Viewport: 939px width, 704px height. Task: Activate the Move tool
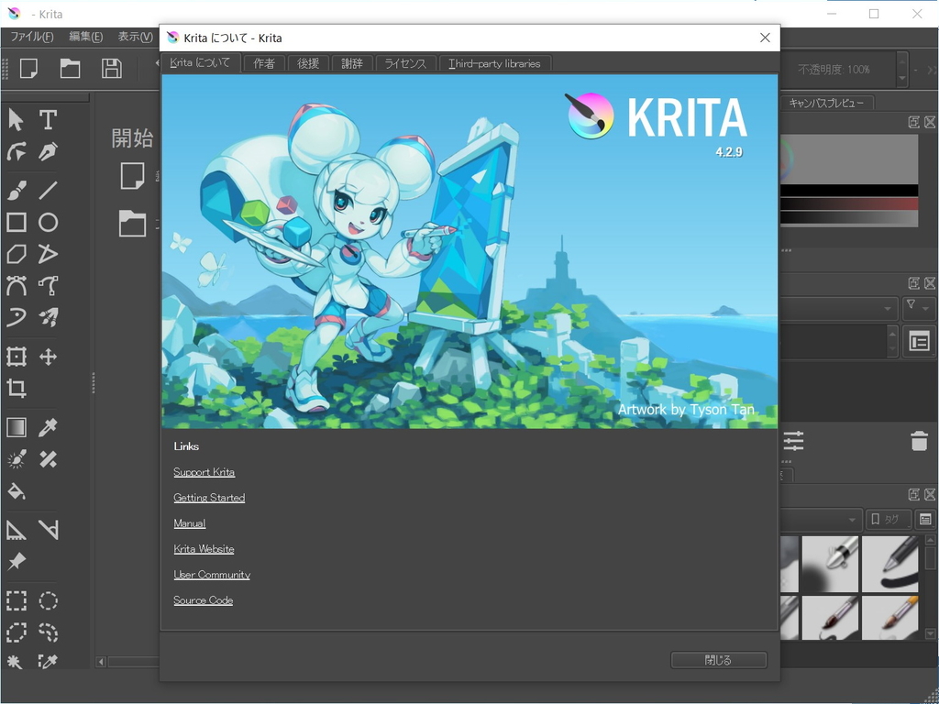[x=48, y=356]
